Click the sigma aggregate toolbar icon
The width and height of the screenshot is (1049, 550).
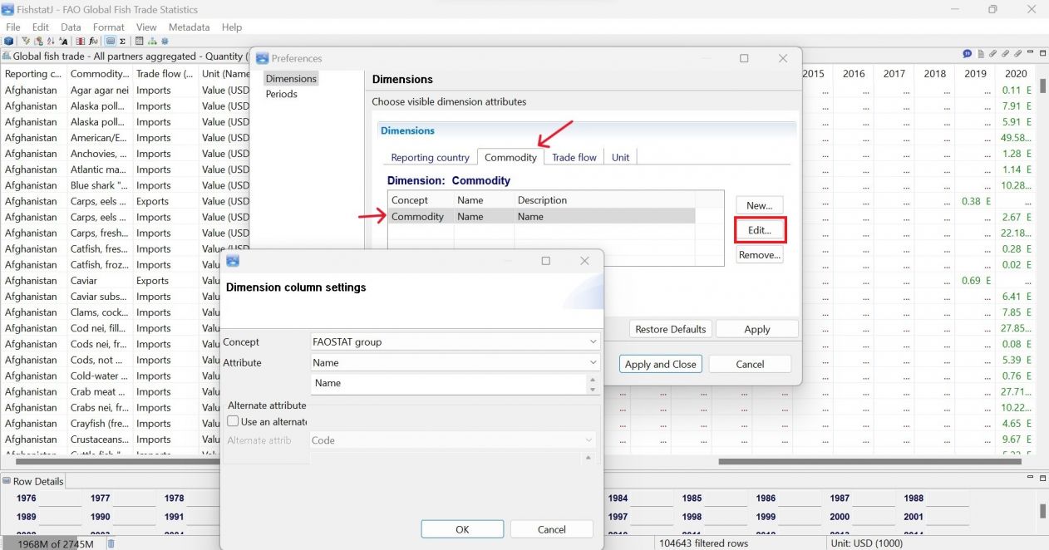122,41
